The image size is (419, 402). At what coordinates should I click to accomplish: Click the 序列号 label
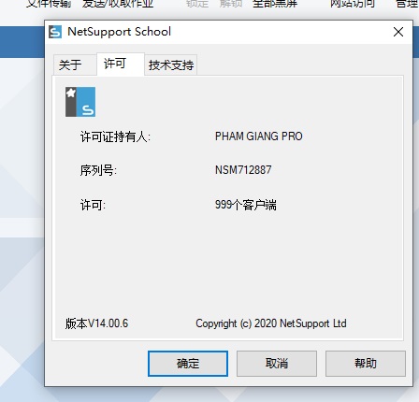coord(98,170)
